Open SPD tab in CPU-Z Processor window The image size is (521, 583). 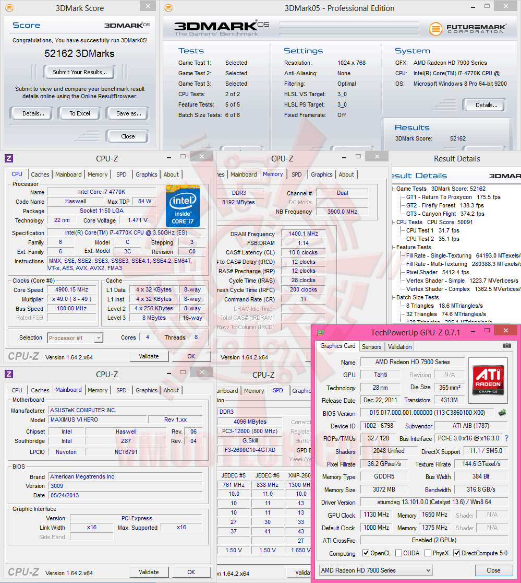click(122, 174)
